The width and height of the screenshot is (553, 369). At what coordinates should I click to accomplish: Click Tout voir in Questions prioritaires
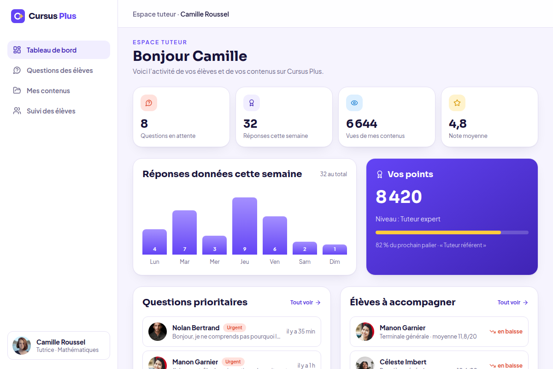306,303
